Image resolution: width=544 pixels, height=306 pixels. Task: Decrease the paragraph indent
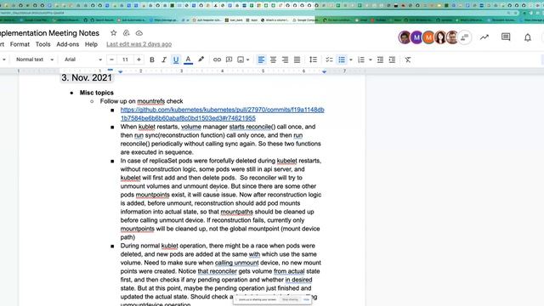[x=380, y=59]
